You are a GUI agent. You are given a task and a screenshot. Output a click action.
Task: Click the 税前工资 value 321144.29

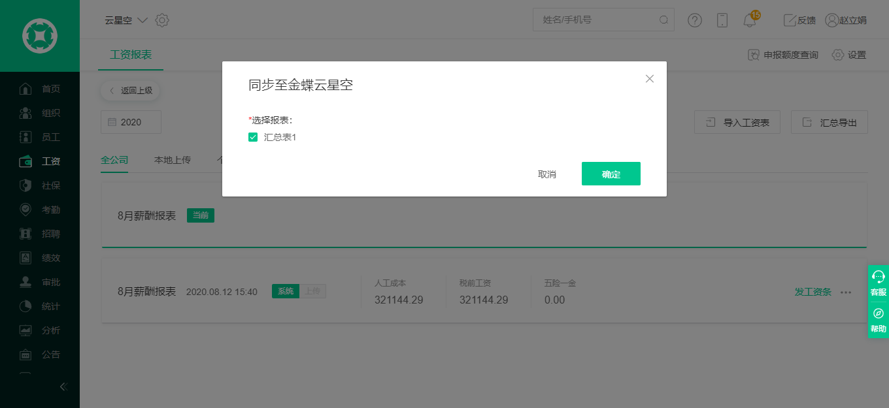pos(484,300)
